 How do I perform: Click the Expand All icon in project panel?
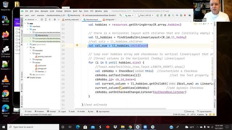coord(46,19)
